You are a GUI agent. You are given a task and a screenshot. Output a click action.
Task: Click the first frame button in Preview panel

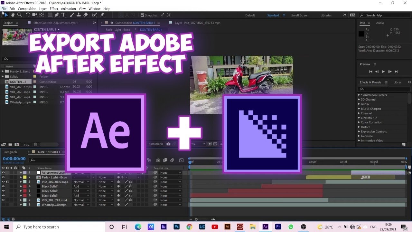tap(370, 72)
